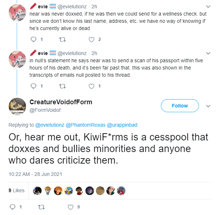Reply to evie's first tweet about near
Viewport: 221px width, 215px height.
33,39
